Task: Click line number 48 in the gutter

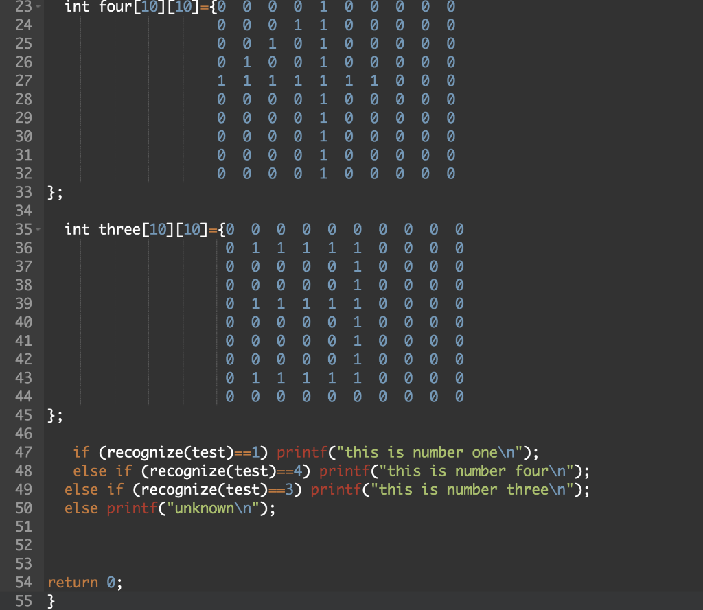Action: coord(24,471)
